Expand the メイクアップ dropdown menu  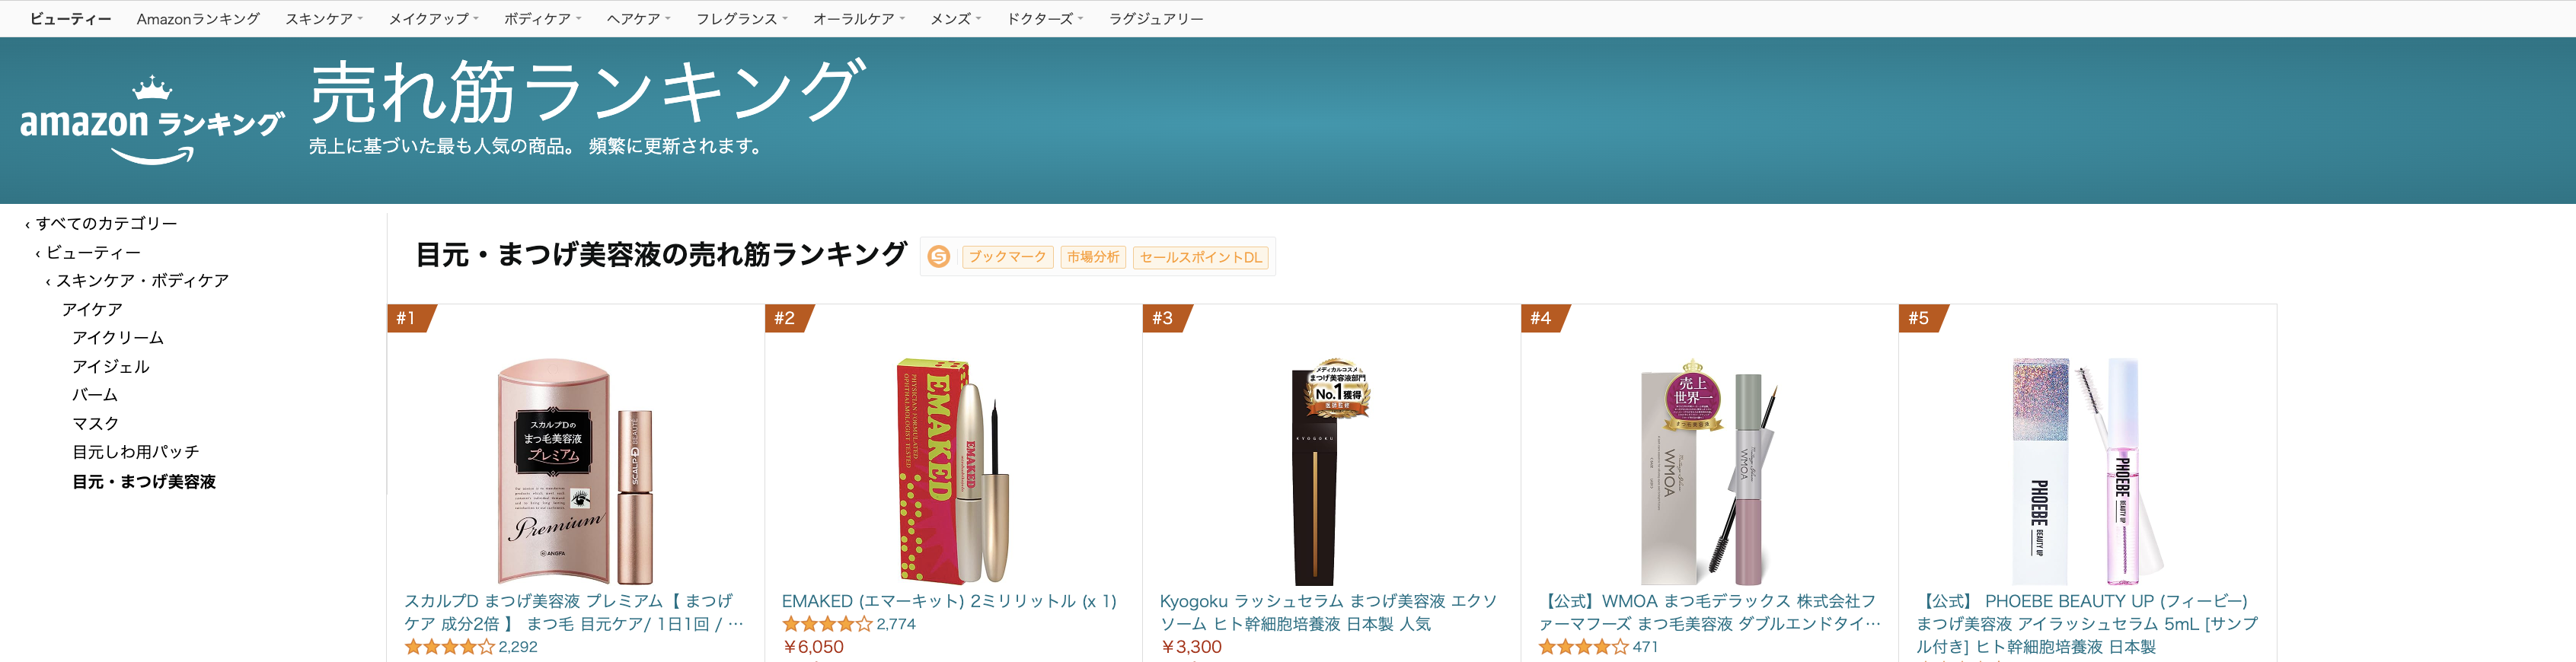pos(434,19)
